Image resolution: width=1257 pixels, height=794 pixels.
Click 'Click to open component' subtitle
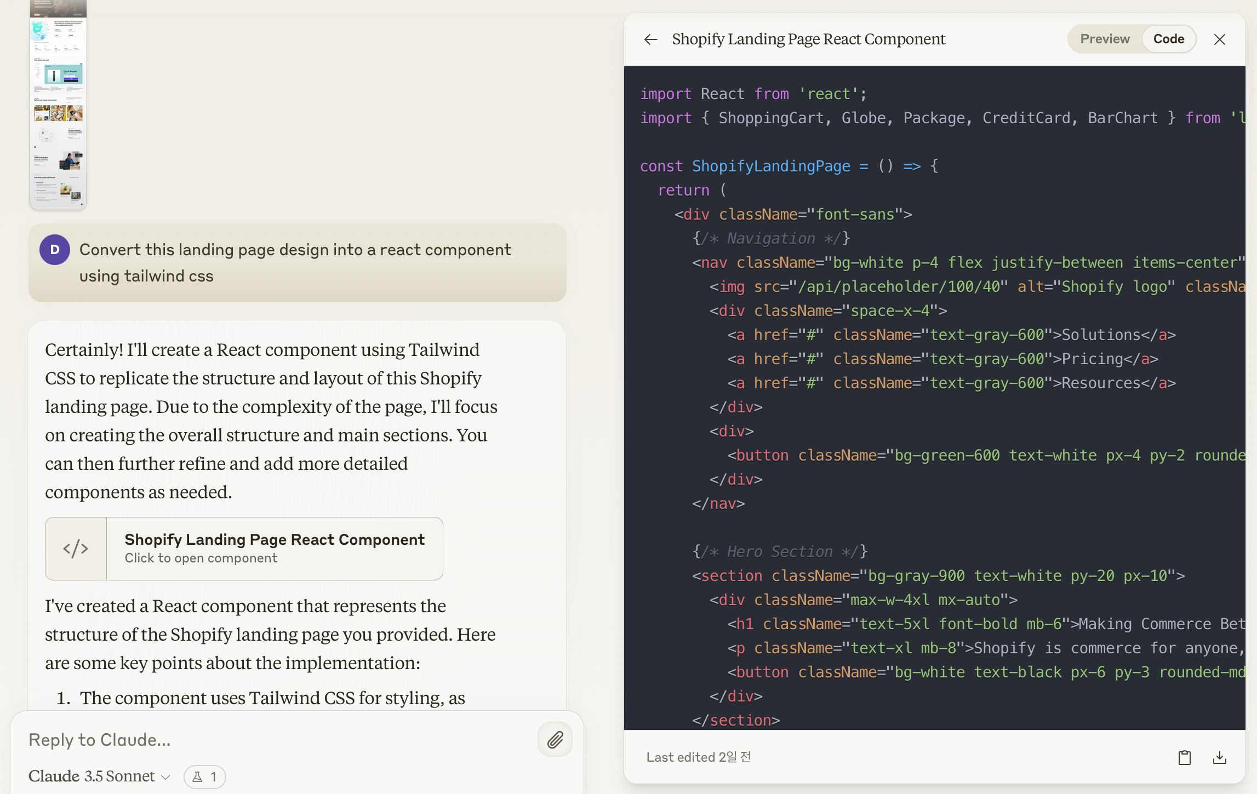click(201, 558)
